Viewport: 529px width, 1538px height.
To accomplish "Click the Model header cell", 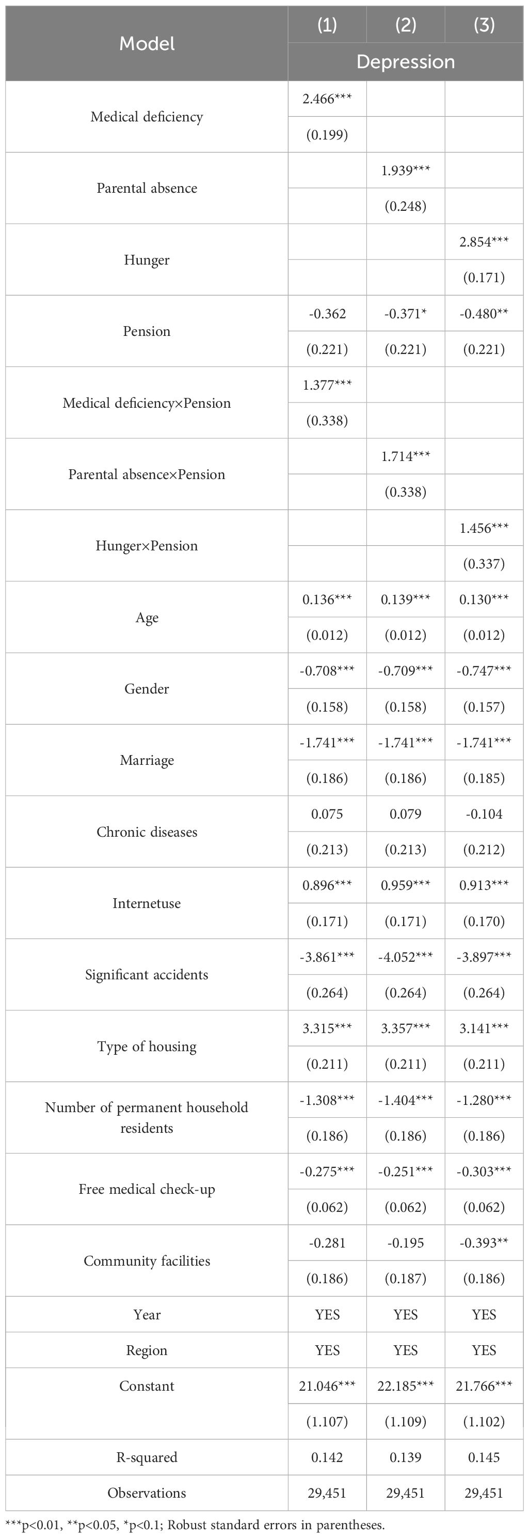I will (147, 43).
